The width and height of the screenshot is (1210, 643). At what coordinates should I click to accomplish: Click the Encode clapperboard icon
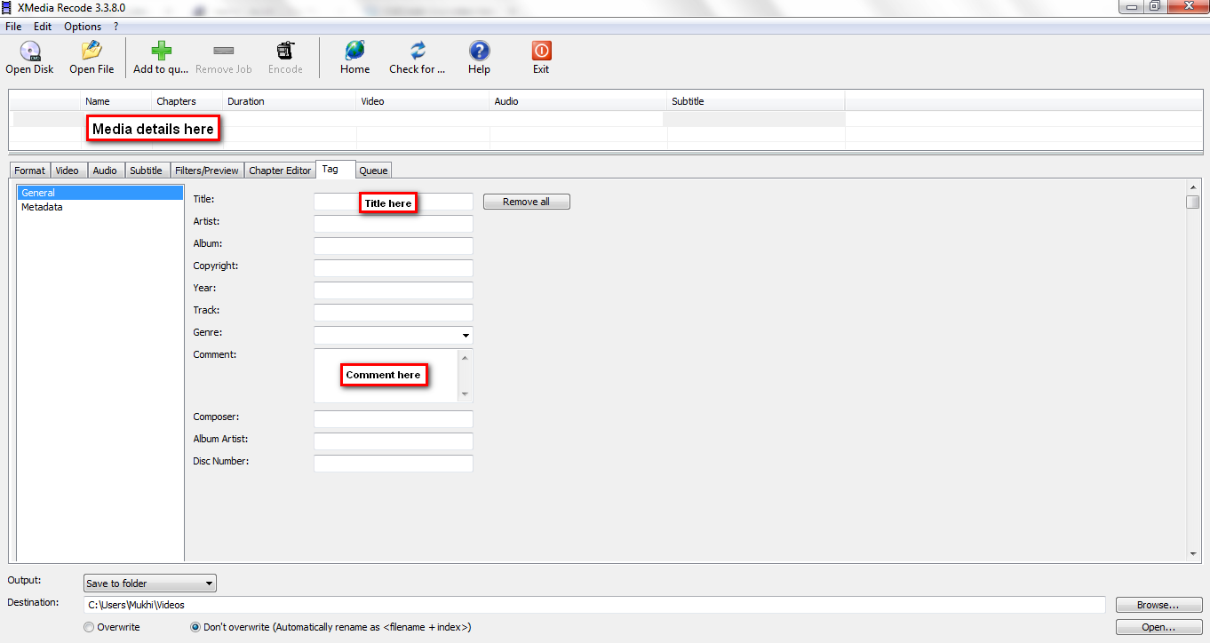tap(285, 51)
